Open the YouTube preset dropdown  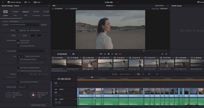(x=19, y=11)
